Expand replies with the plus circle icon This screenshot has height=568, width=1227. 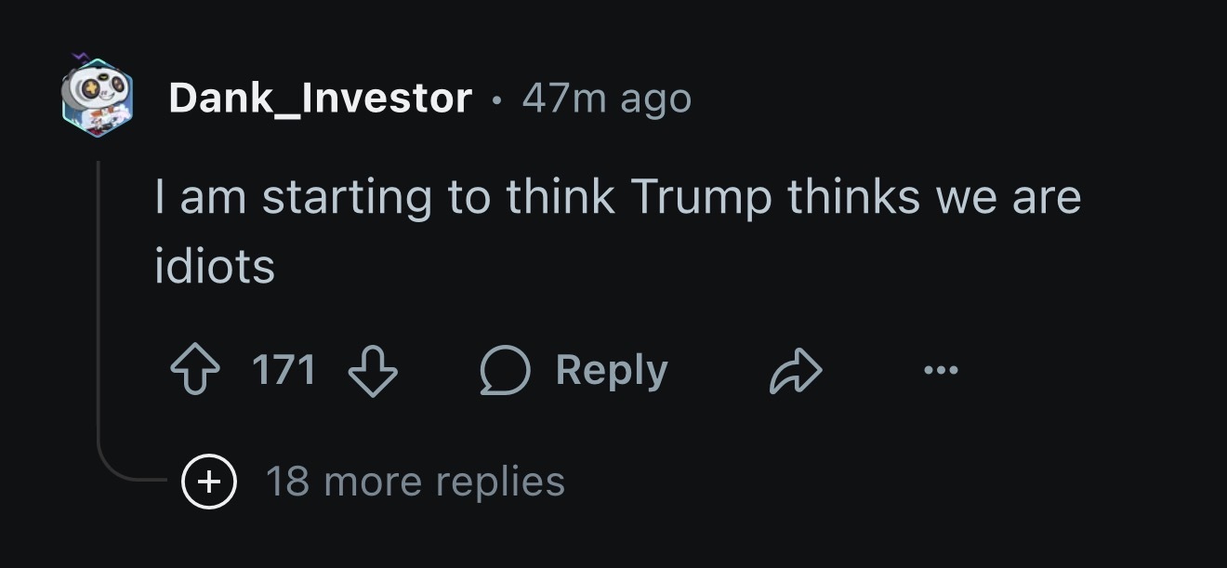pos(209,482)
